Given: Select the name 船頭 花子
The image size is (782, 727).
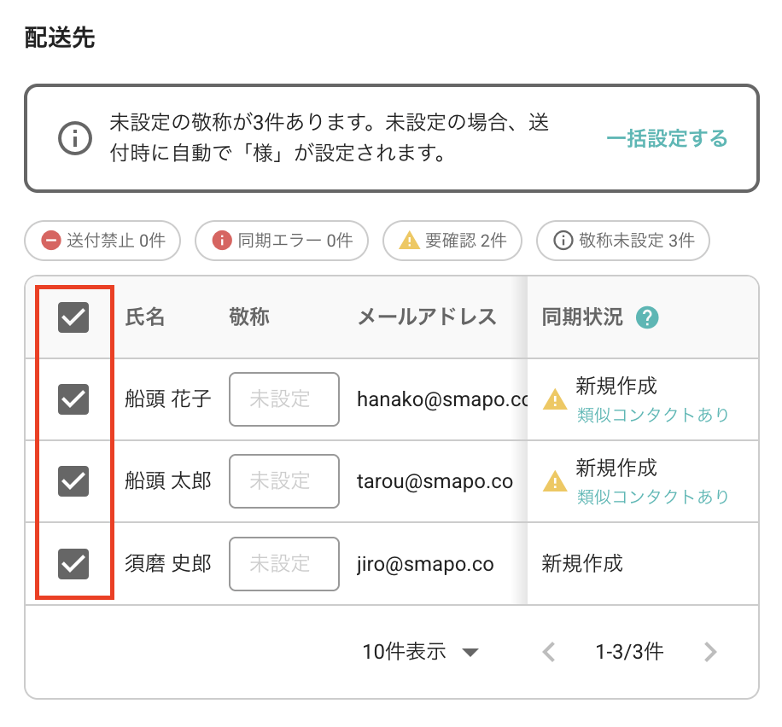Looking at the screenshot, I should pos(168,398).
